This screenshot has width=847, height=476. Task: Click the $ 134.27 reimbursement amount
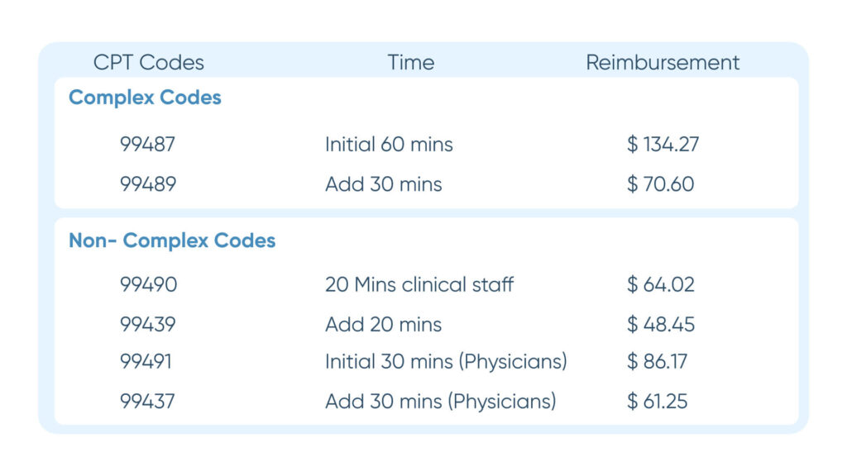click(x=663, y=145)
